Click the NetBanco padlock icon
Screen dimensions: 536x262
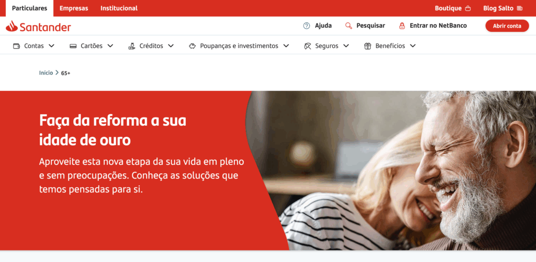402,26
